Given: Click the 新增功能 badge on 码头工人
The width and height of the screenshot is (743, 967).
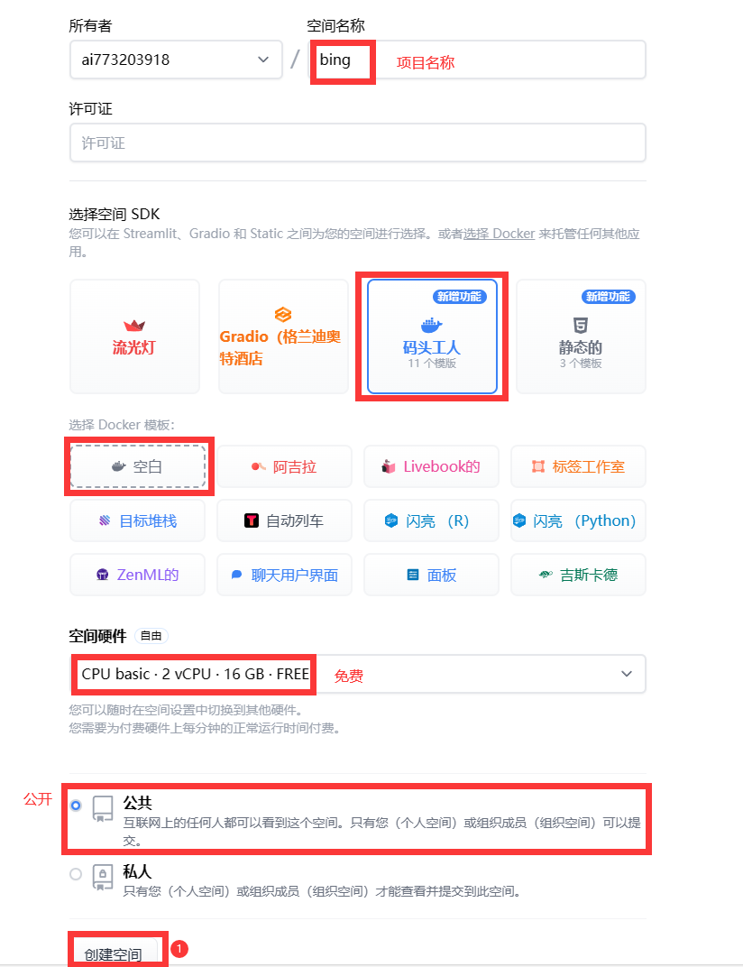Looking at the screenshot, I should point(460,297).
